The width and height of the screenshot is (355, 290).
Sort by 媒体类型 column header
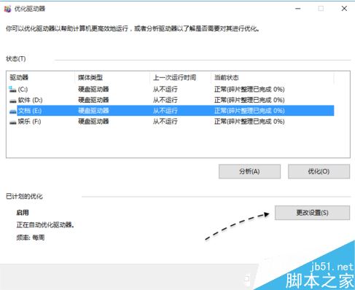tap(90, 77)
